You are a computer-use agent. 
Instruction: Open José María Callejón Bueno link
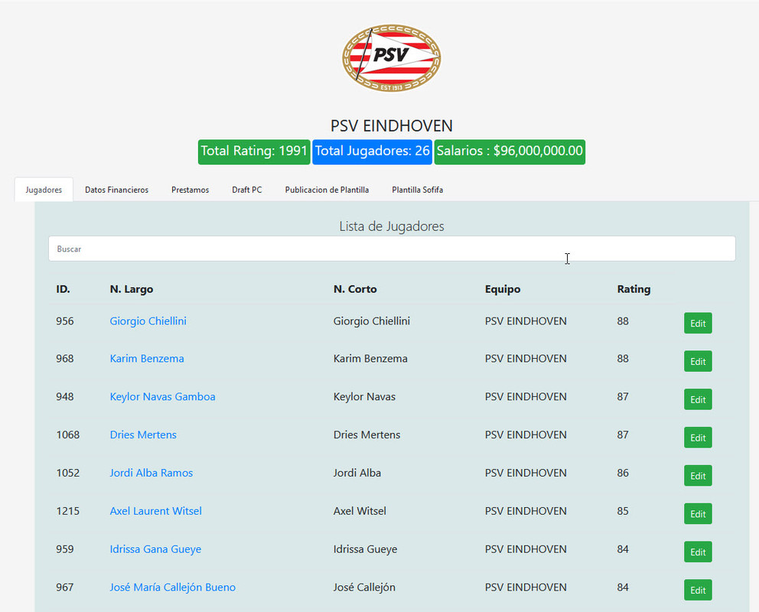(x=172, y=587)
